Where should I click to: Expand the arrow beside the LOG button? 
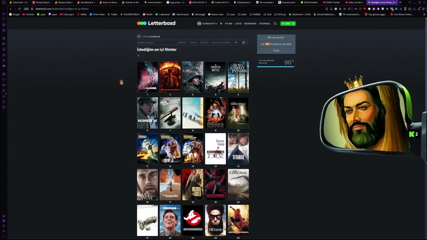click(x=293, y=24)
